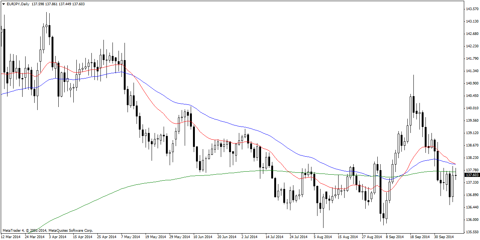Click the highlighted 137.603 current price tag

[472, 175]
